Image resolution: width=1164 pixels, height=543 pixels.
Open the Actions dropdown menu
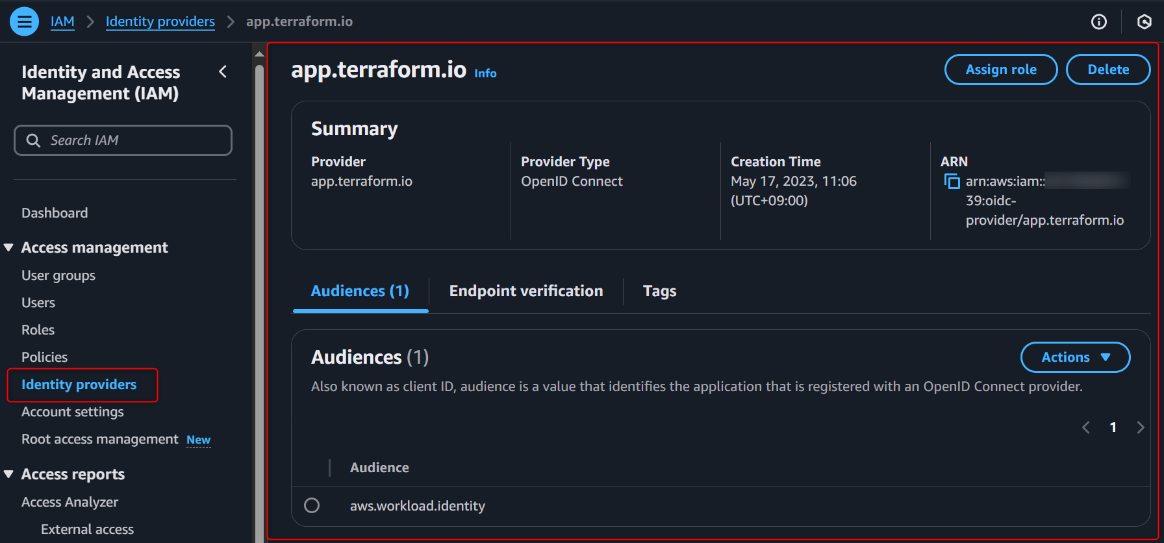tap(1075, 357)
